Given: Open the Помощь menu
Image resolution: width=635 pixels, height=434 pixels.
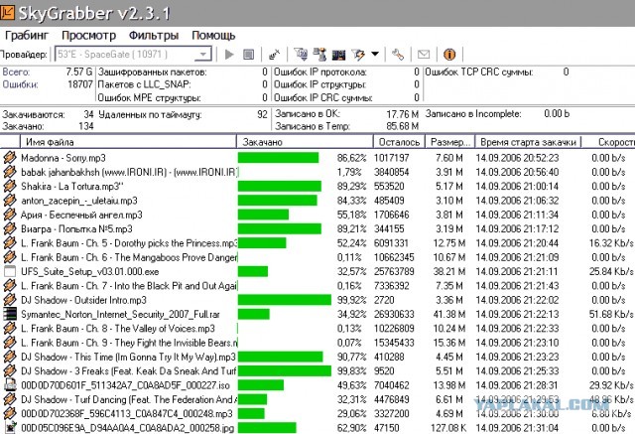Looking at the screenshot, I should pyautogui.click(x=213, y=36).
